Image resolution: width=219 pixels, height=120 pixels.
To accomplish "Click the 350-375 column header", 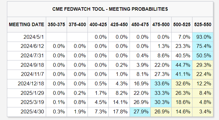I will tap(57, 25).
